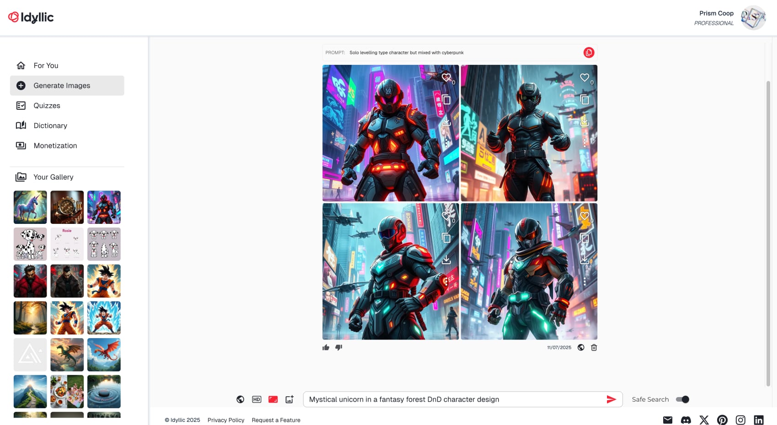The image size is (777, 425).
Task: Select the unicorn thumbnail in Your Gallery
Action: (30, 207)
